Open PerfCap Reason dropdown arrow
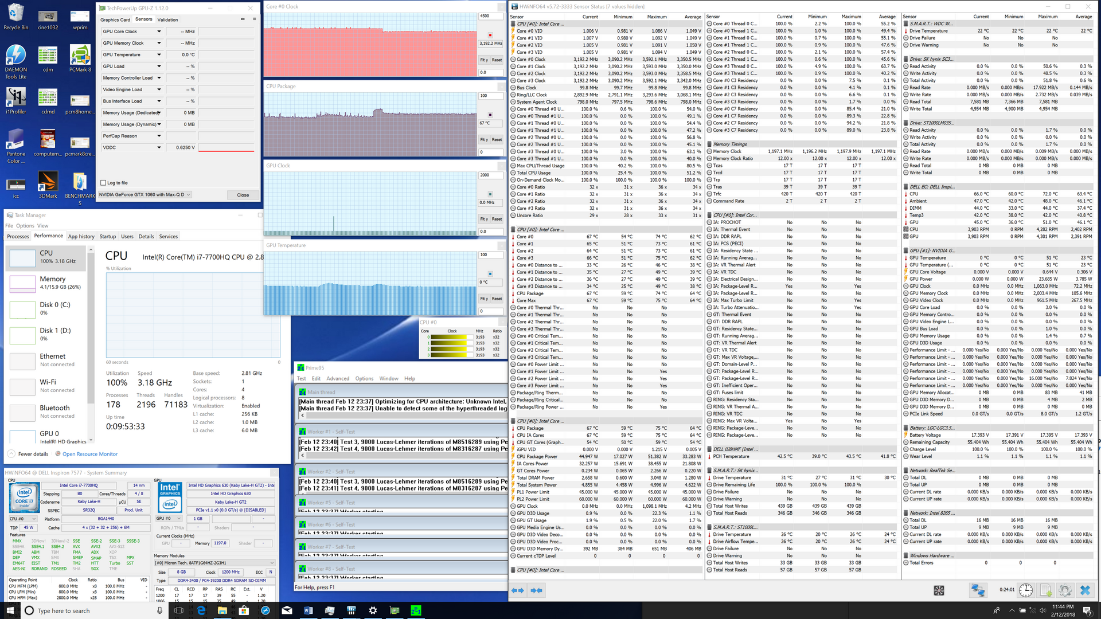Image resolution: width=1101 pixels, height=619 pixels. coord(159,136)
